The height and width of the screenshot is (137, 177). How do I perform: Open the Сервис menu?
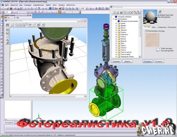coord(48,5)
